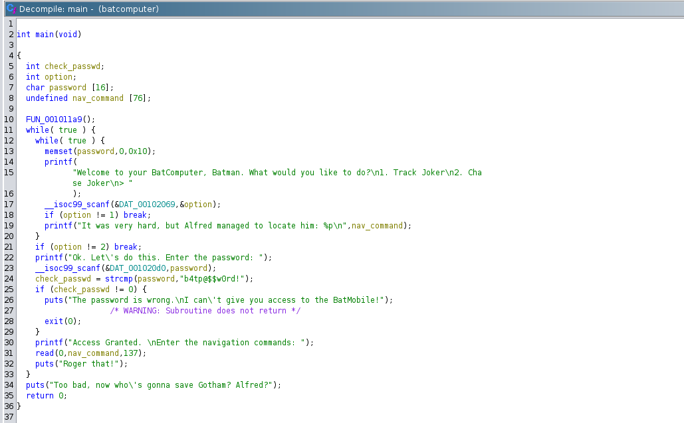Click the main function name in signature
Image resolution: width=684 pixels, height=423 pixels.
point(45,35)
